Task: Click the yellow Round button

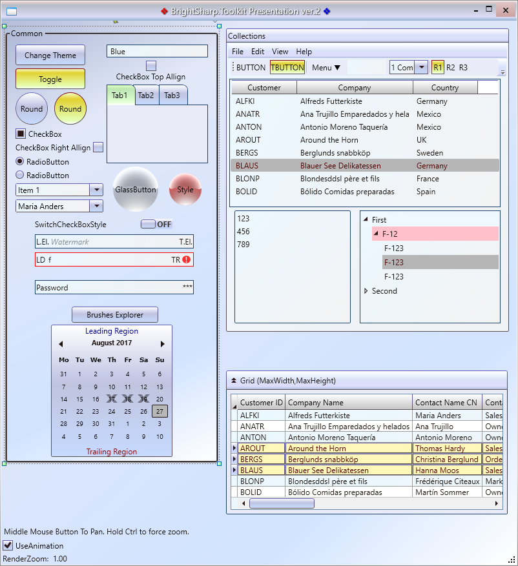Action: [70, 109]
